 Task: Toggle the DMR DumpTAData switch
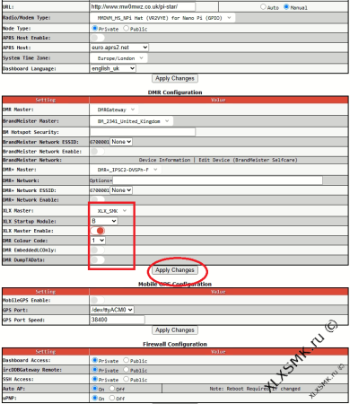(x=98, y=259)
